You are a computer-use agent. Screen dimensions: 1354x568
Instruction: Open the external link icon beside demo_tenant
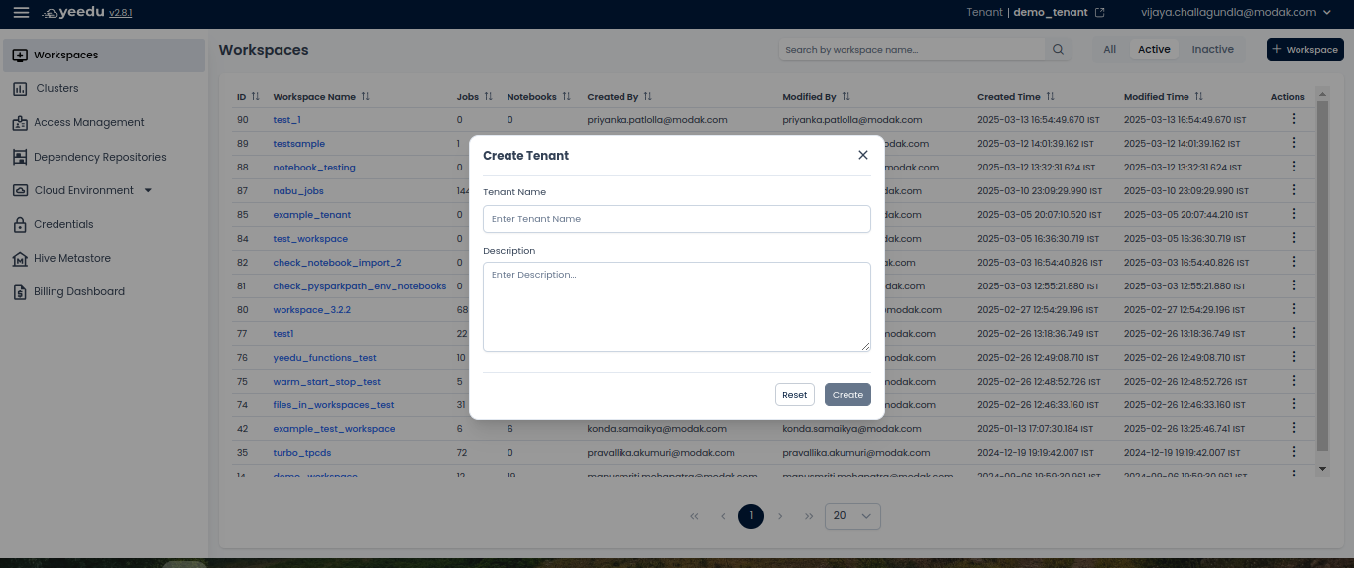[1099, 12]
